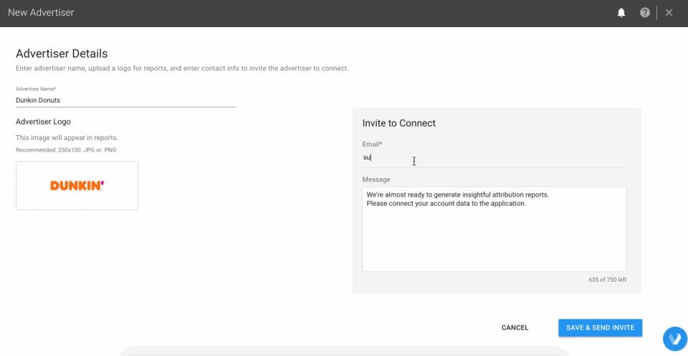Focus the Advertiser Name field
Image resolution: width=688 pixels, height=356 pixels.
pos(125,101)
